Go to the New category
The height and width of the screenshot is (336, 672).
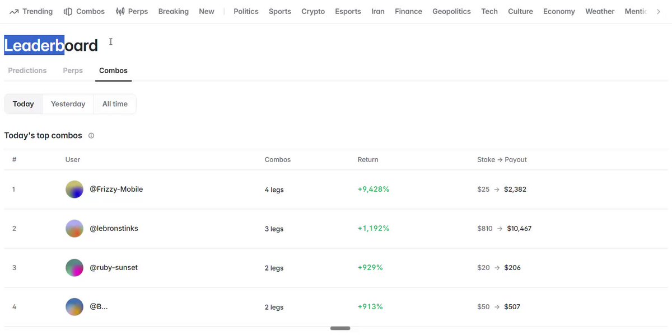click(x=207, y=11)
